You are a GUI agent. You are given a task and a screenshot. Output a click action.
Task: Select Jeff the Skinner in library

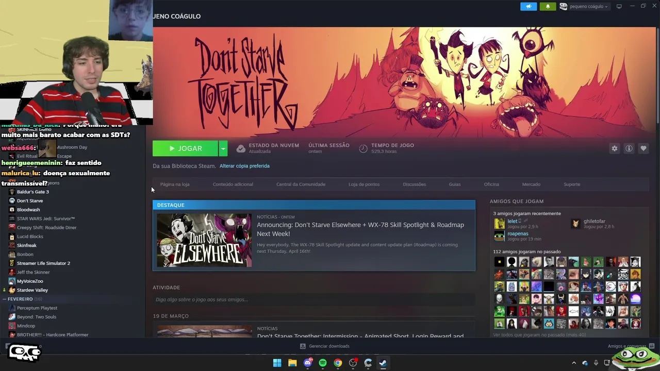tap(34, 272)
